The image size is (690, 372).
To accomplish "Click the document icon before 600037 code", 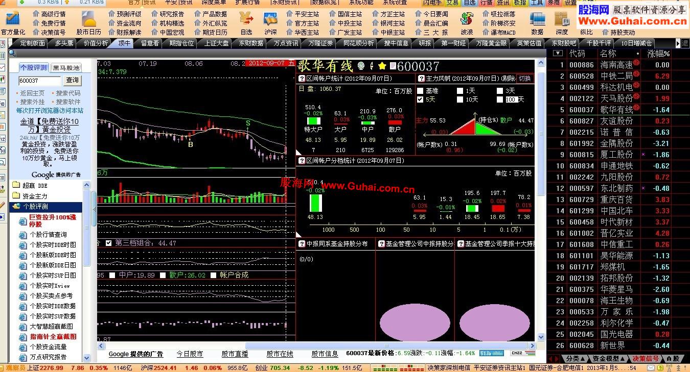I will (393, 66).
